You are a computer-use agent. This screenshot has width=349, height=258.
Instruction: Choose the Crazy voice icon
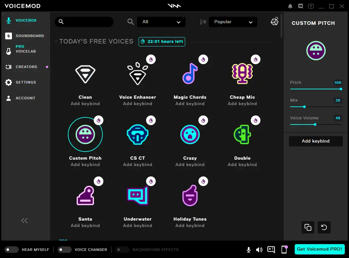click(x=190, y=134)
